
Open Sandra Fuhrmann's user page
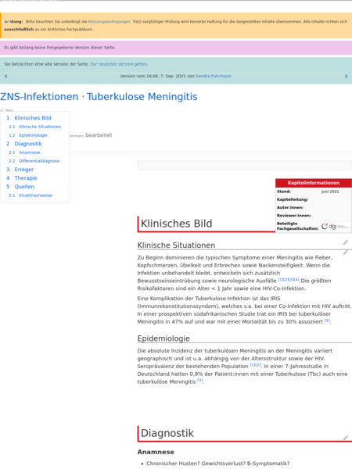click(214, 76)
